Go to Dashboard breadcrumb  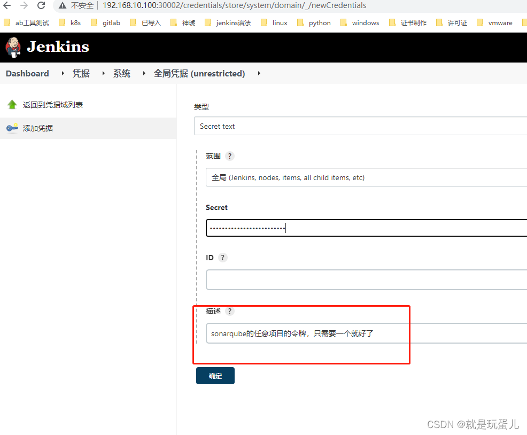pyautogui.click(x=27, y=73)
